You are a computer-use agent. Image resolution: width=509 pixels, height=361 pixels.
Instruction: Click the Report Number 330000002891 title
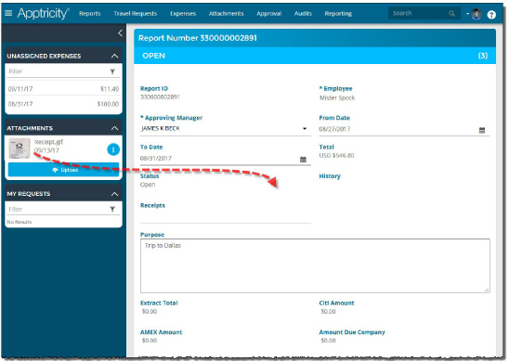pyautogui.click(x=197, y=38)
